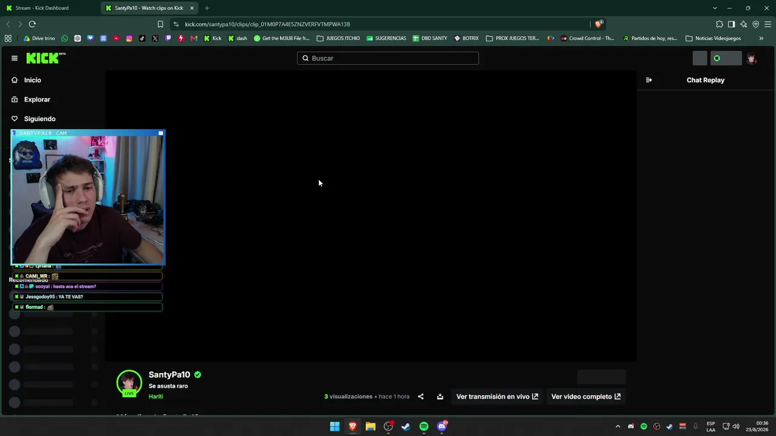Image resolution: width=776 pixels, height=436 pixels.
Task: Open the Drive trino bookmark
Action: [39, 38]
